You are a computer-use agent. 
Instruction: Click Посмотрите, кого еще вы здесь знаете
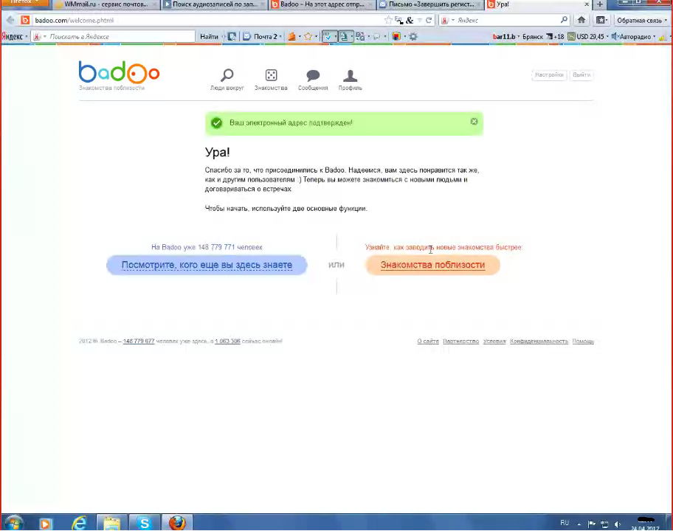(x=207, y=265)
